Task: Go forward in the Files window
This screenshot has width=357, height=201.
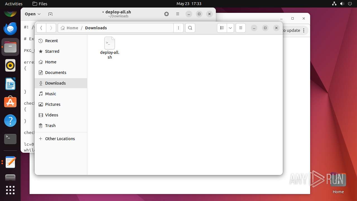Action: (51, 28)
